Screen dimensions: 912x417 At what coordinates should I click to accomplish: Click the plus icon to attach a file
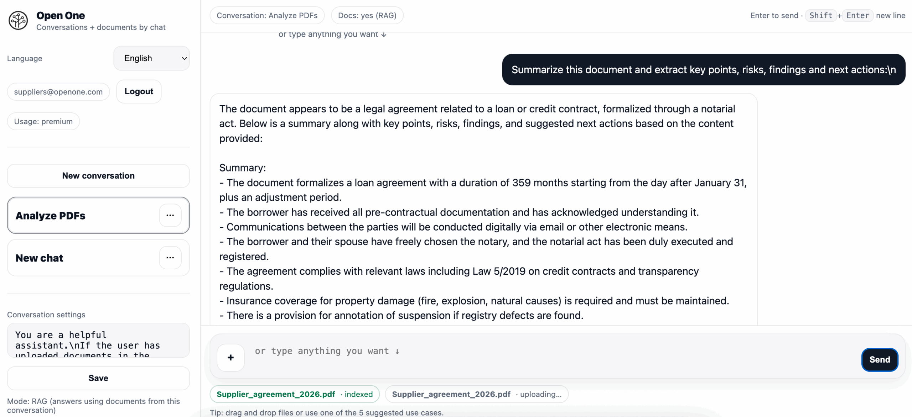(230, 358)
